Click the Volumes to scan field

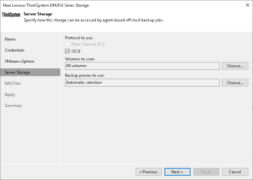tap(142, 66)
